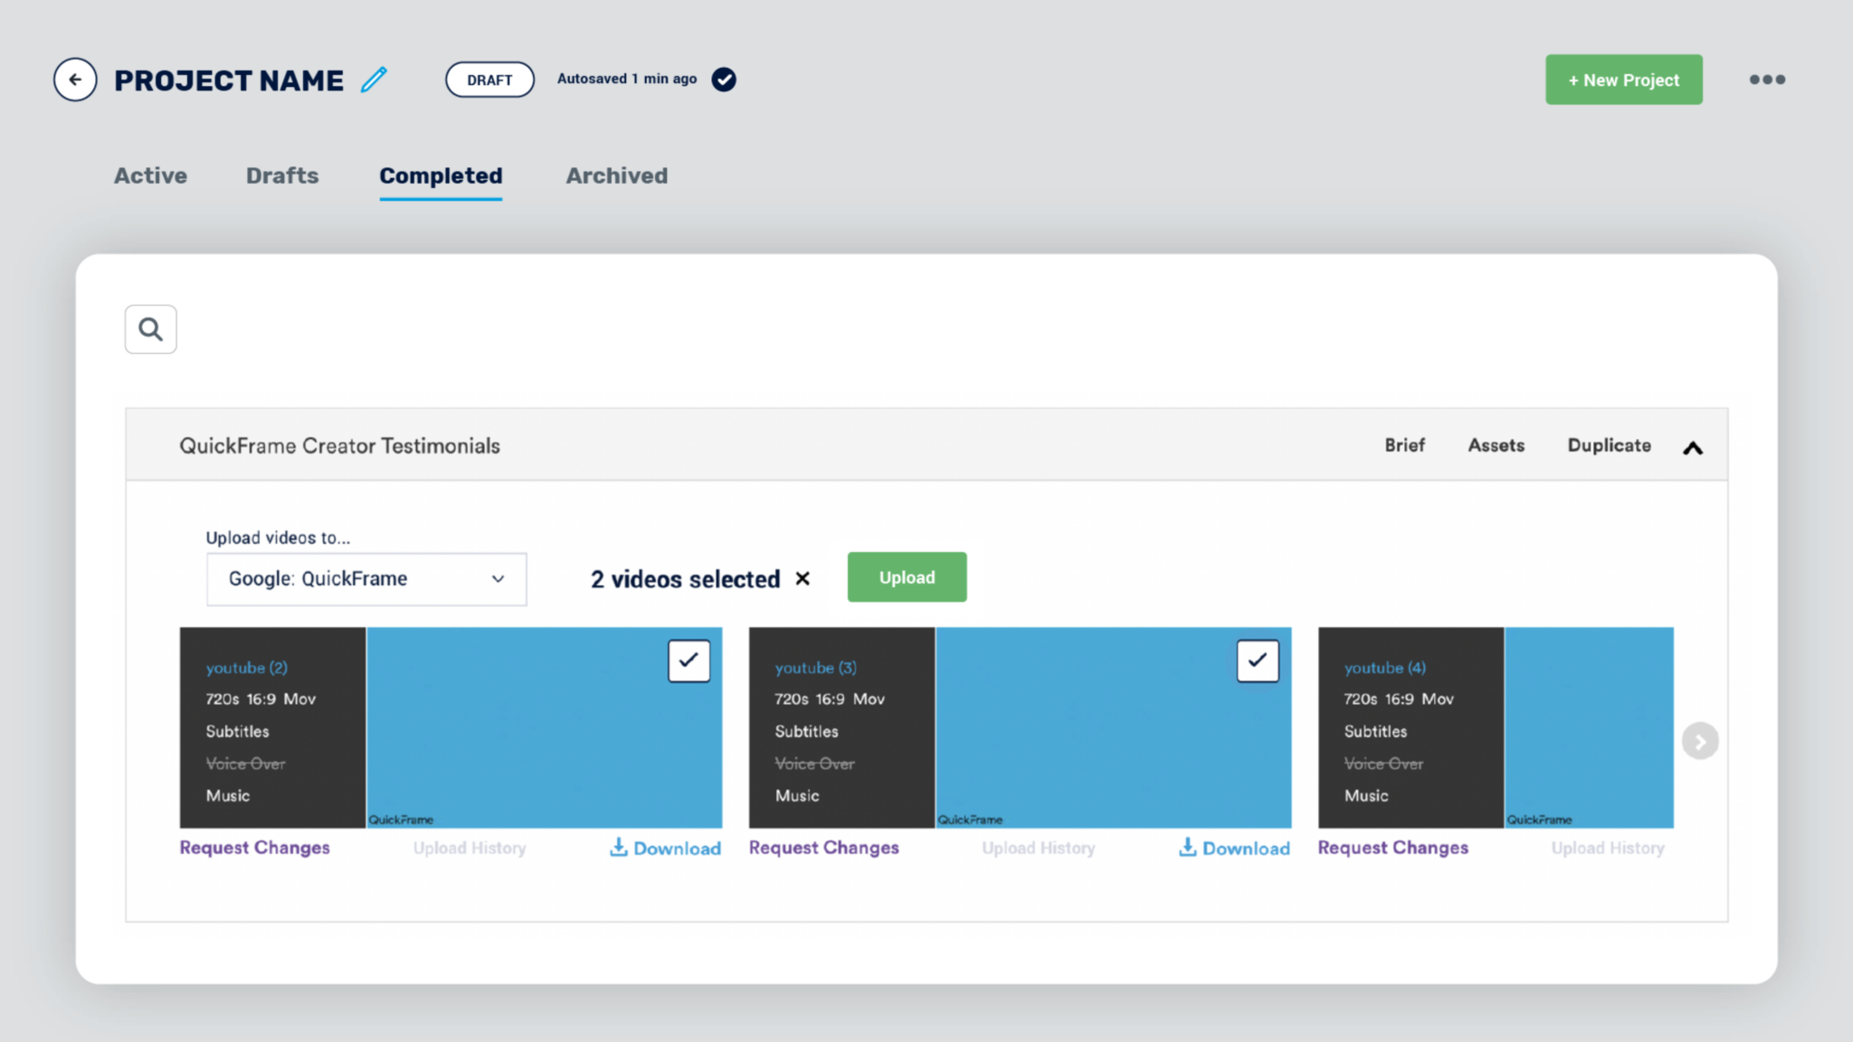The height and width of the screenshot is (1042, 1853).
Task: Uncheck the youtube (3) video checkbox
Action: (1258, 660)
